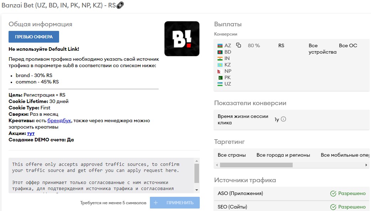Click the right arrow of Таргетинг scrollbar
The width and height of the screenshot is (371, 211).
point(366,165)
